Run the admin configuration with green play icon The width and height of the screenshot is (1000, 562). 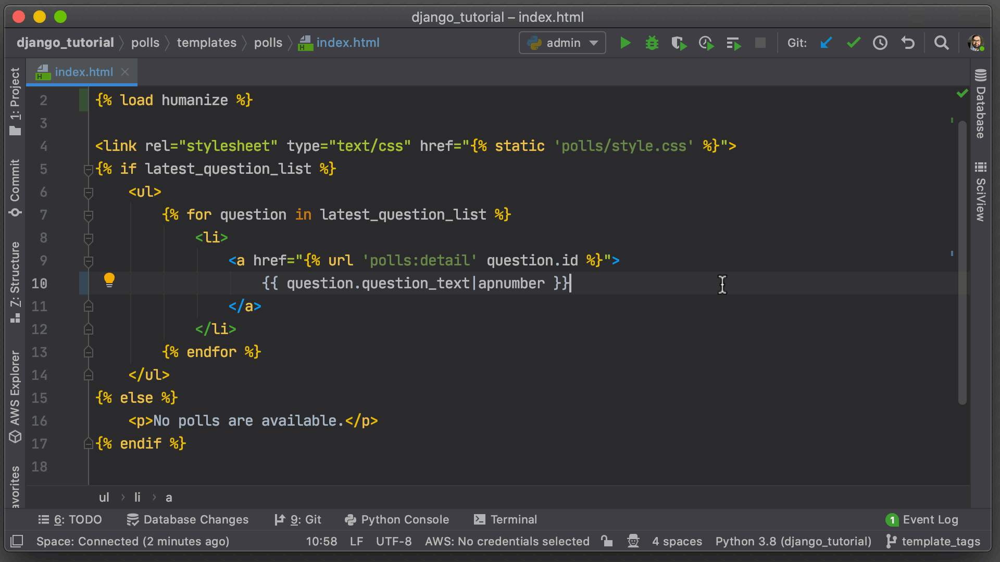pyautogui.click(x=624, y=43)
